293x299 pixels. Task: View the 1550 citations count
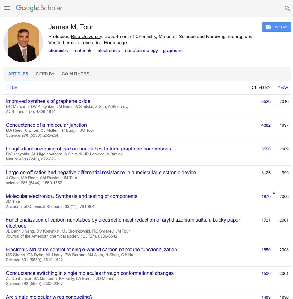tap(266, 250)
